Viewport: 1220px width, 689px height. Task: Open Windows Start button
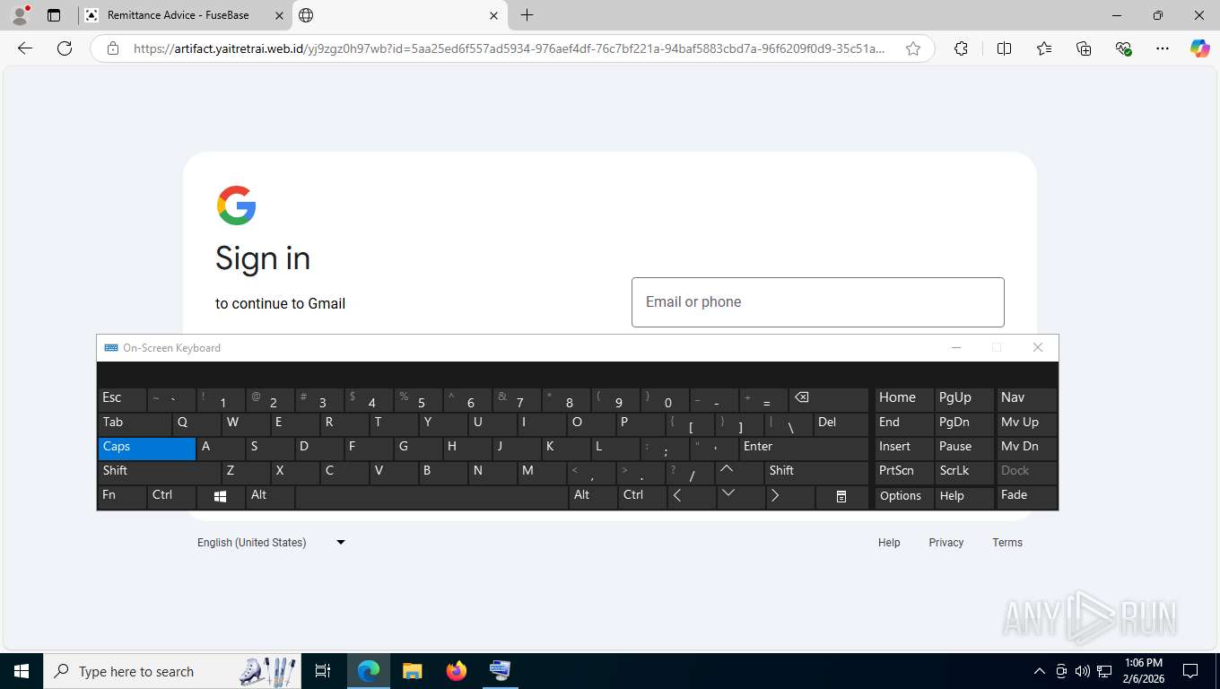(x=21, y=671)
